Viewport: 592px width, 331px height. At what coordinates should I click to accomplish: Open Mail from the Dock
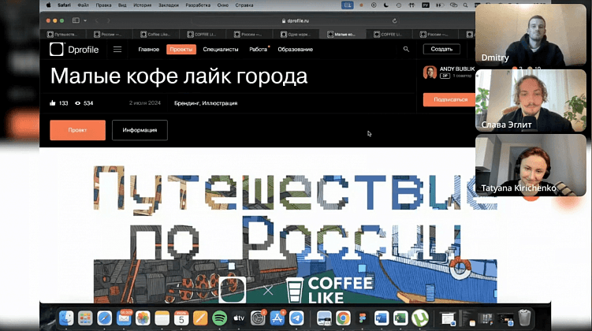click(124, 318)
